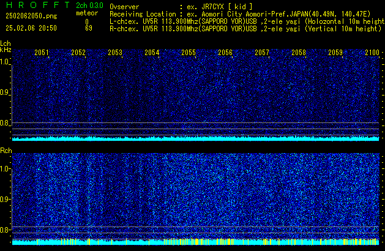
Task: Click the meteor label
Action: (x=87, y=13)
